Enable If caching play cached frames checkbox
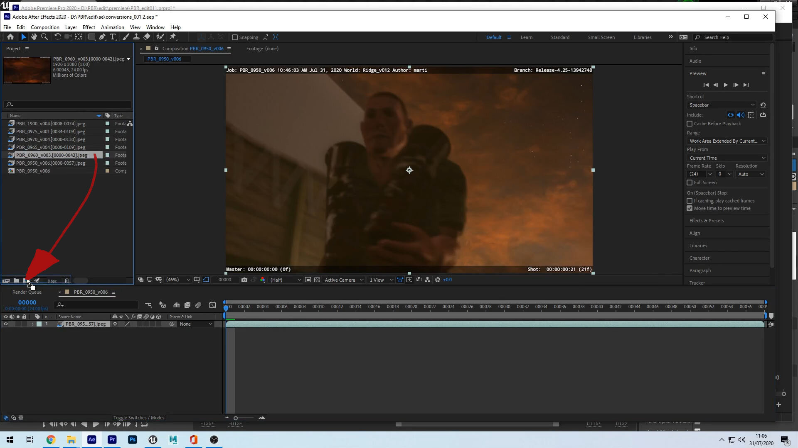This screenshot has width=798, height=448. (x=690, y=201)
